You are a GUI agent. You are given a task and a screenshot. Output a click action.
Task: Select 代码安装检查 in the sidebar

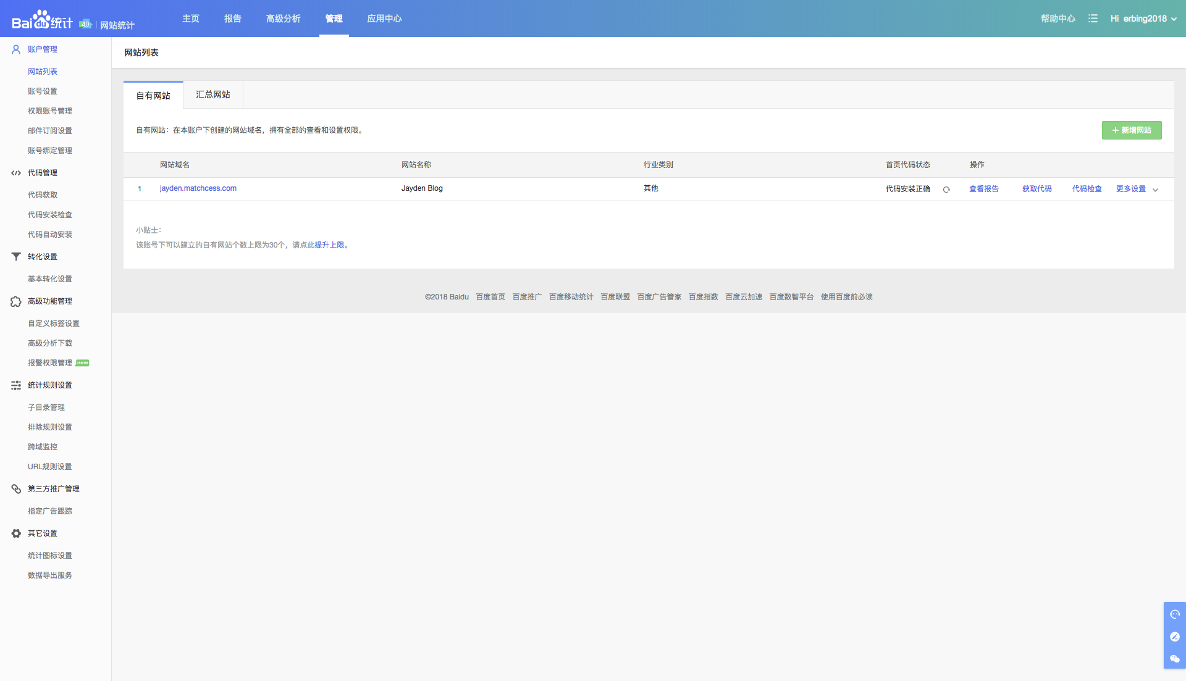coord(49,215)
